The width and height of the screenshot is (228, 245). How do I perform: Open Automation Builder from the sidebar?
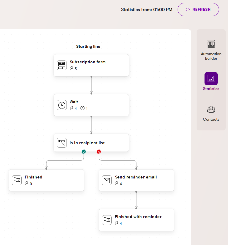tap(211, 44)
